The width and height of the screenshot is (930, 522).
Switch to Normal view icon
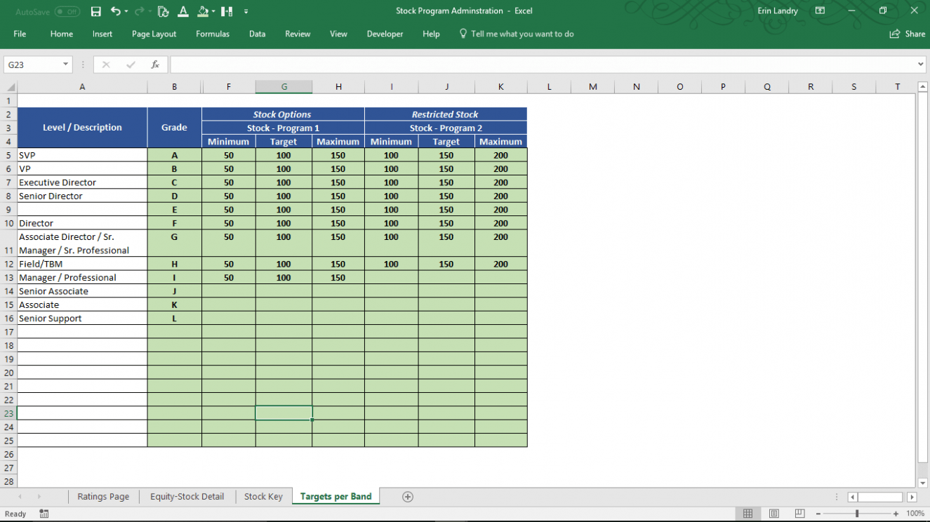748,514
